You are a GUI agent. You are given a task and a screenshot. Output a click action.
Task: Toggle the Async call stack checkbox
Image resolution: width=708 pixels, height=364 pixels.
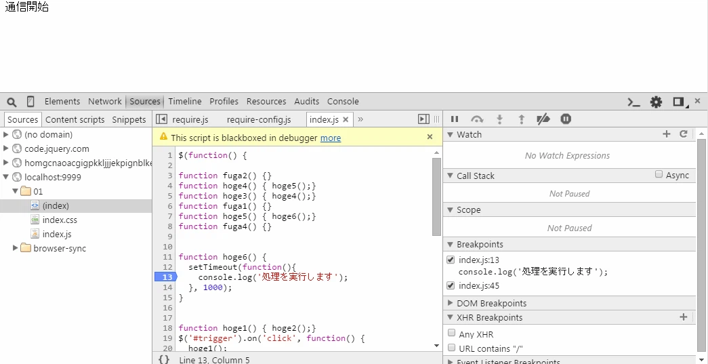tap(659, 174)
